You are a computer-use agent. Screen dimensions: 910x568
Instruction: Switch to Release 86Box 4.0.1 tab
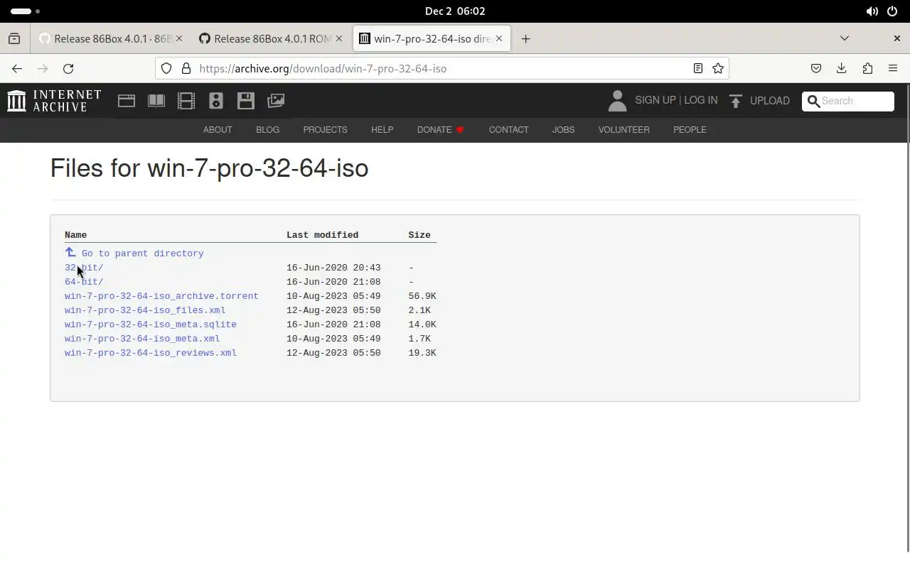tap(111, 38)
